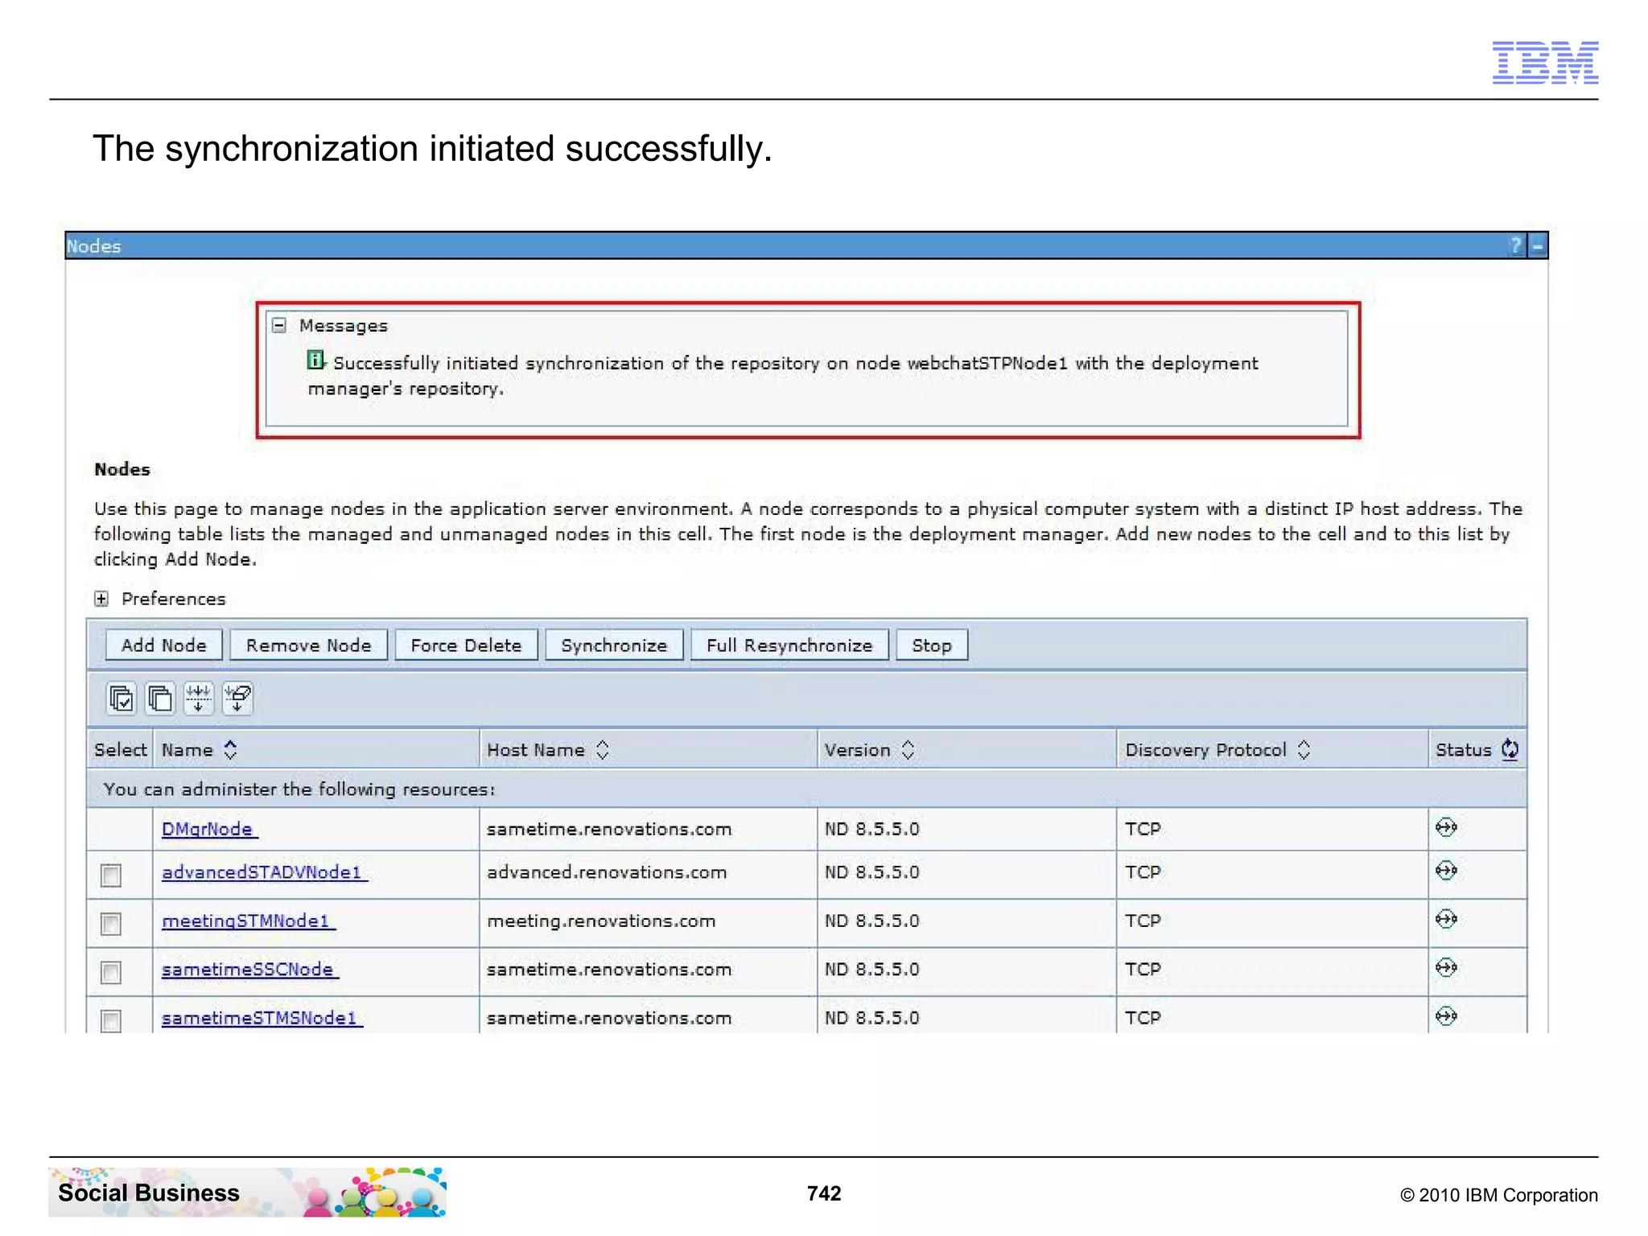Click the Select All items icon
This screenshot has width=1648, height=1236.
coord(122,698)
